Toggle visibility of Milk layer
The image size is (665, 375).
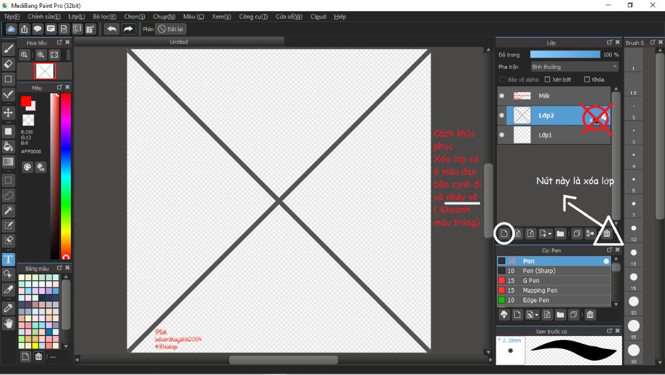502,96
